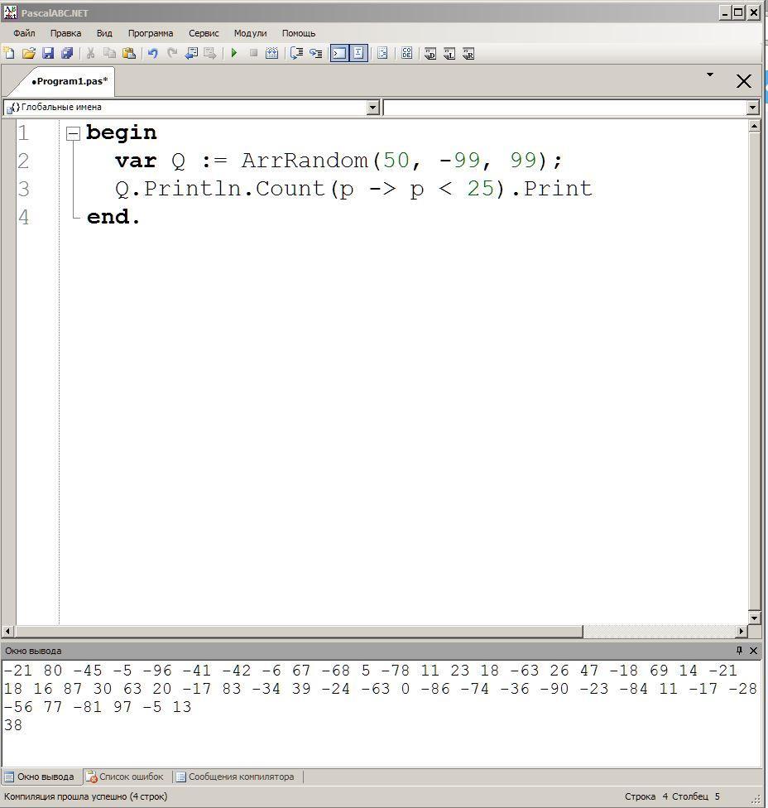
Task: Click the ArrRandom call in line 2
Action: (x=305, y=161)
